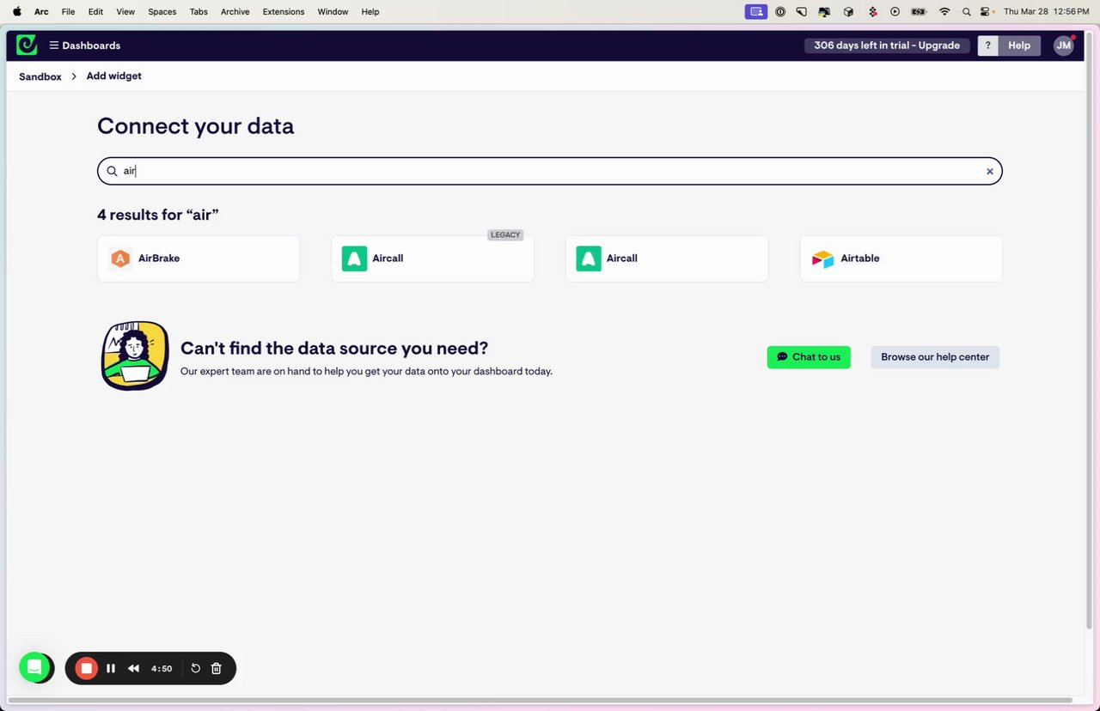Click the 4 results for air heading
This screenshot has height=711, width=1100.
(x=158, y=215)
